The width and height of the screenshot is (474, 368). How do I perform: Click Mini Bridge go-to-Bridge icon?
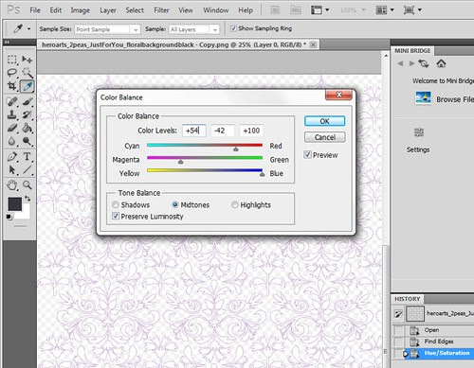pyautogui.click(x=424, y=63)
